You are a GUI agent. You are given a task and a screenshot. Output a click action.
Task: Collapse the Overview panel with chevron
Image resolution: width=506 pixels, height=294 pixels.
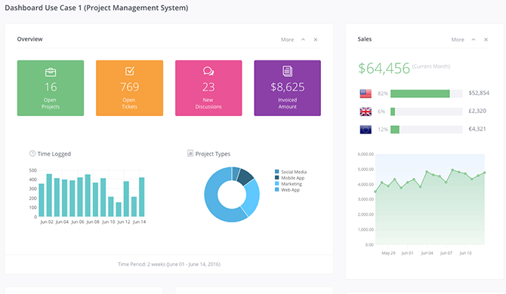click(303, 39)
